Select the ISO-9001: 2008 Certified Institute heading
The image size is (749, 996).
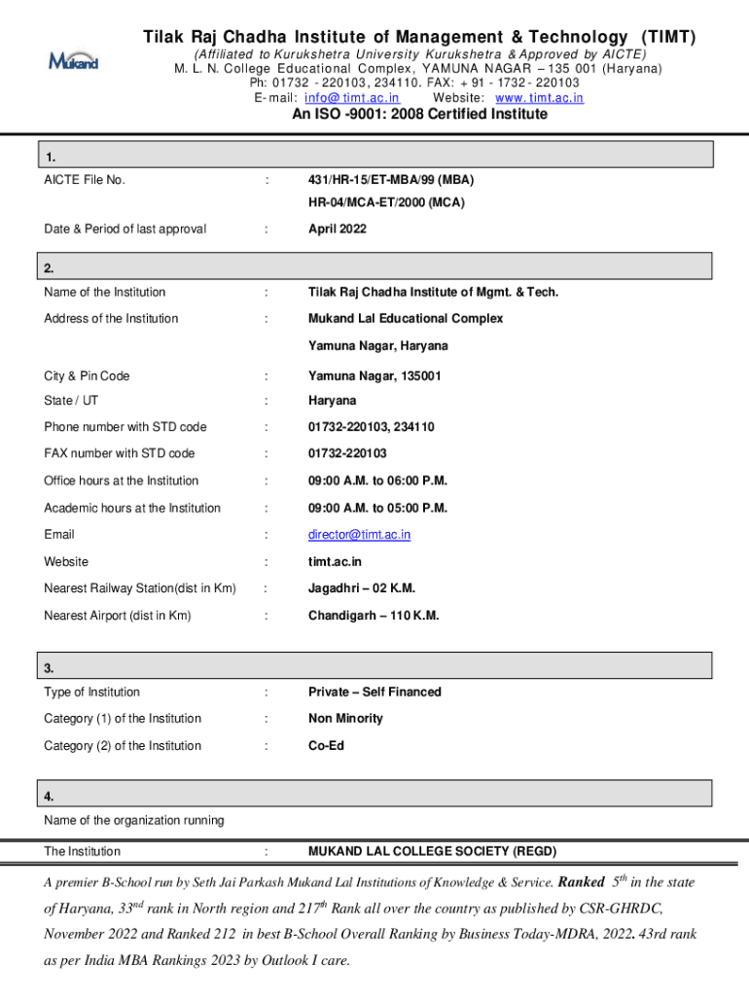pos(419,115)
